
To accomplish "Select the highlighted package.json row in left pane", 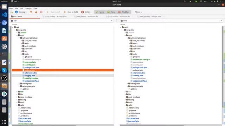I will pos(63,70).
